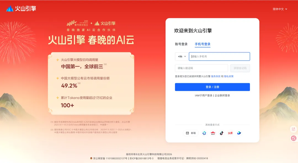Focus the 请输入验证码 input field
Screen dimensions: 298x163
pyautogui.click(x=201, y=68)
